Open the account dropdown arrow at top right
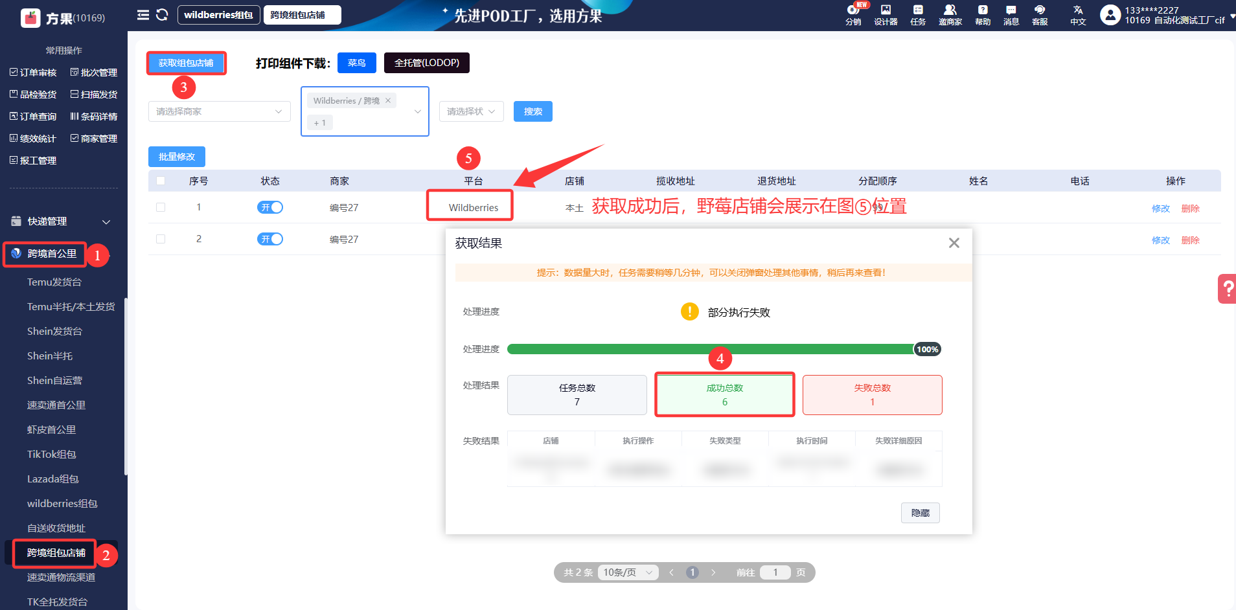The height and width of the screenshot is (610, 1236). 1232,17
